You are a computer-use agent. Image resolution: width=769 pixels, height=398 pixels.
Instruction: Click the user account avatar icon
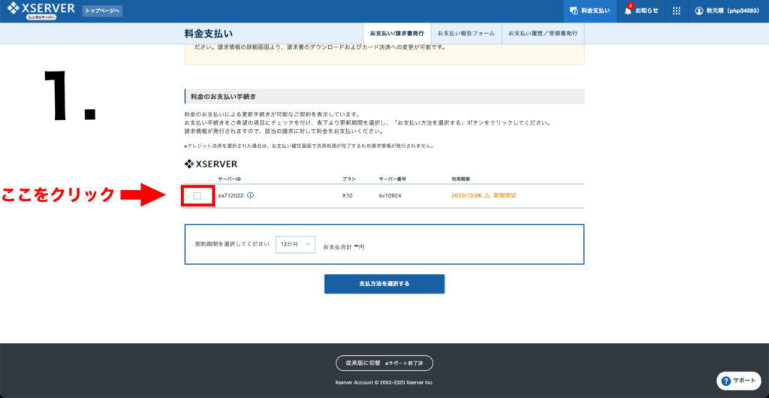tap(699, 11)
